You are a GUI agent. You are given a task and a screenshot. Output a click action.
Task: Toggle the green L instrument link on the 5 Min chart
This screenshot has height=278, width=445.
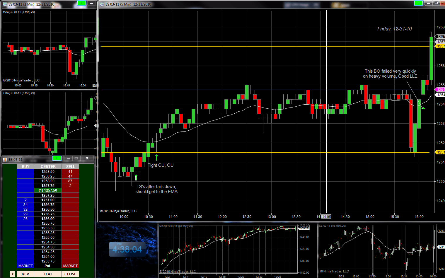coord(418,3)
